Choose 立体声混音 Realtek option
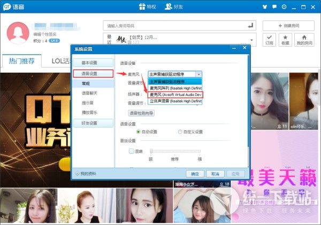321x225 pixels. 175,101
